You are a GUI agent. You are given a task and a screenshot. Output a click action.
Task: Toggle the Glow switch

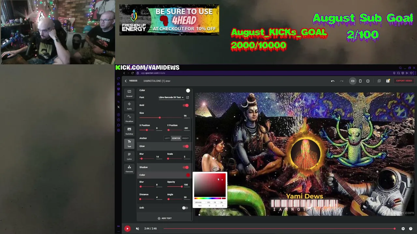185,146
